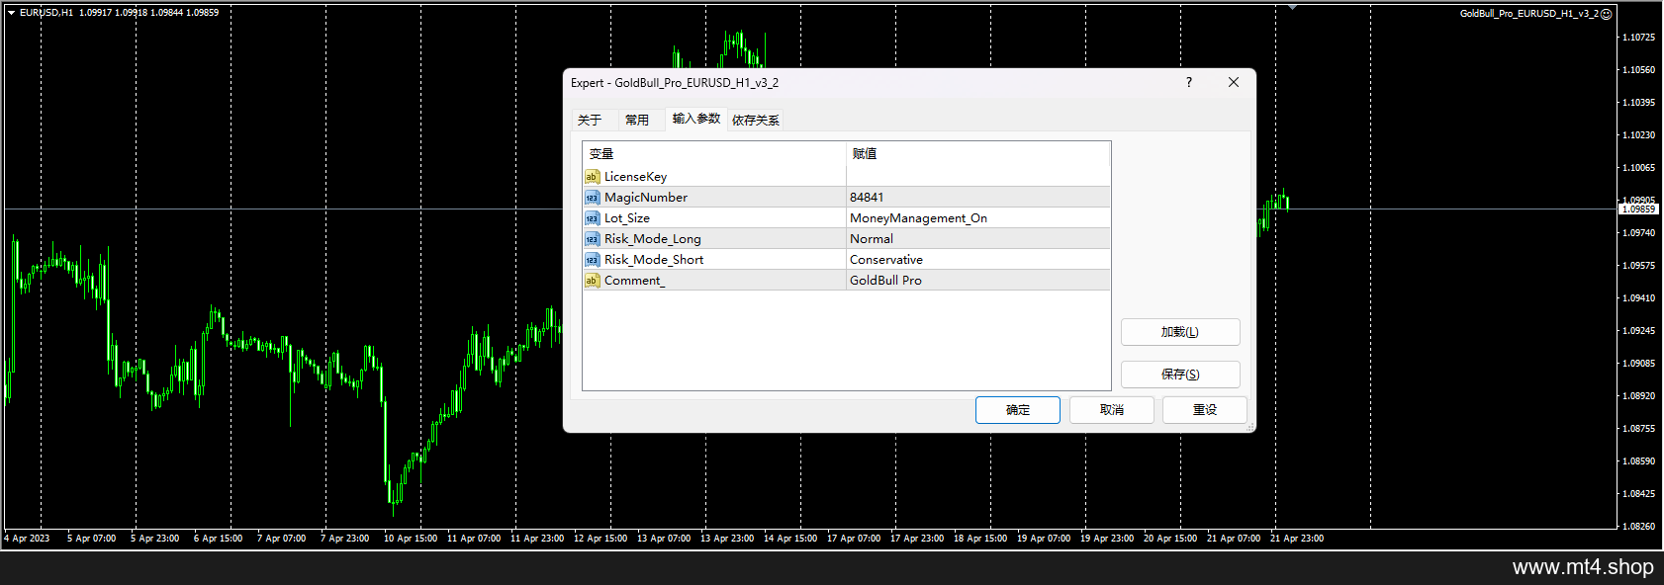The image size is (1664, 585).
Task: Close the Expert dialog window
Action: coord(1234,82)
